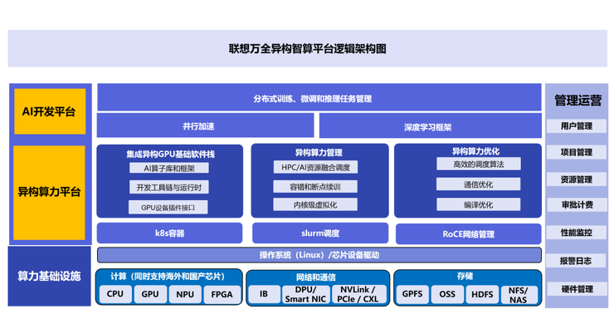Click 分布式训练、微调和推理任务管理 bar
Screen dimensions: 614x319
click(x=319, y=97)
